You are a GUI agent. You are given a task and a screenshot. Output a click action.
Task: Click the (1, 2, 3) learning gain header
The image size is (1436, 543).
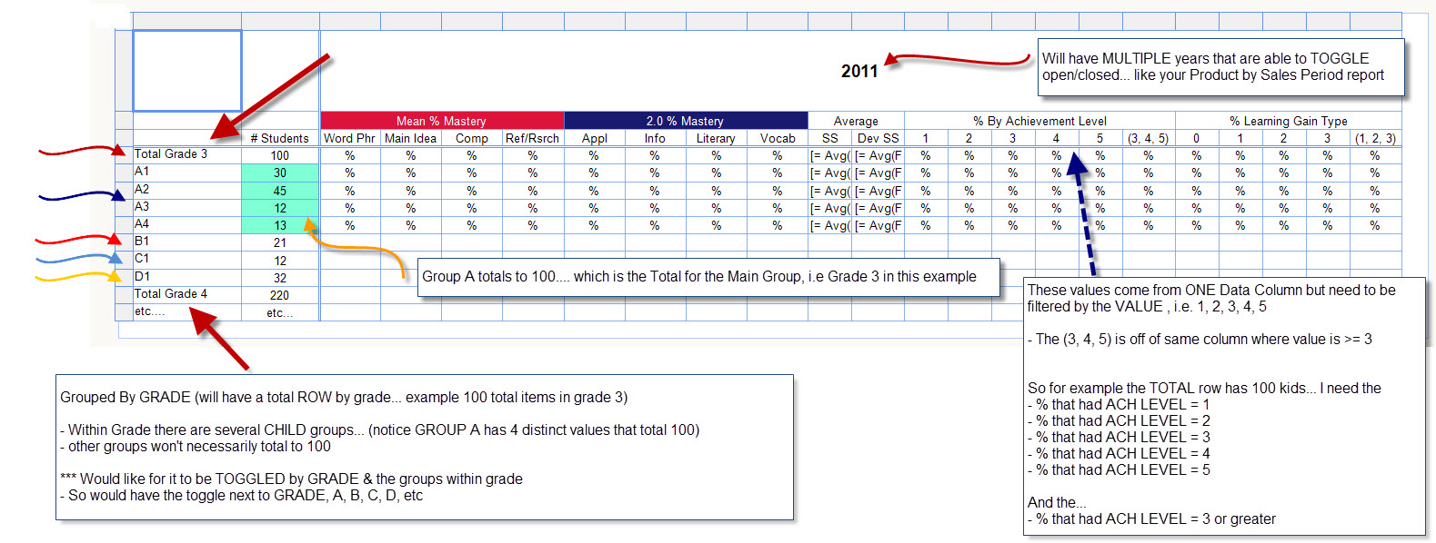click(x=1375, y=138)
